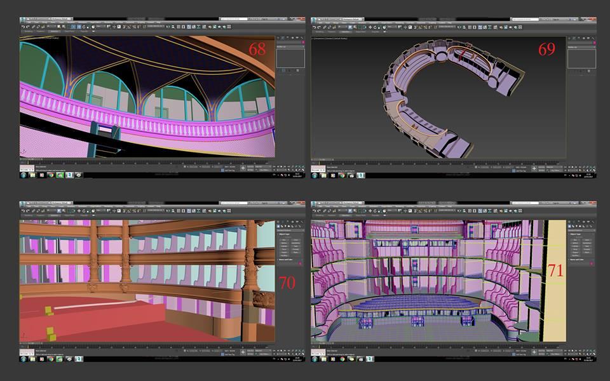Enable Angle Snap toggle
Viewport: 610px width, 381px height.
[130, 26]
